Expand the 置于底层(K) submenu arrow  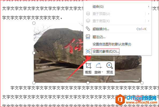coord(149,21)
